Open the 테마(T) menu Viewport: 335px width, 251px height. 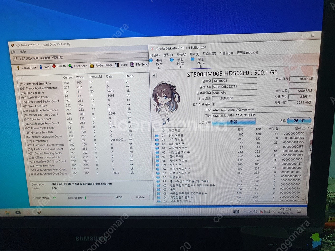click(194, 54)
